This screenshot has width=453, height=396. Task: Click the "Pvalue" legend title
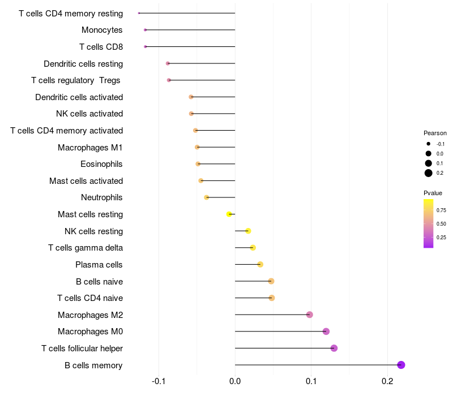pyautogui.click(x=433, y=193)
